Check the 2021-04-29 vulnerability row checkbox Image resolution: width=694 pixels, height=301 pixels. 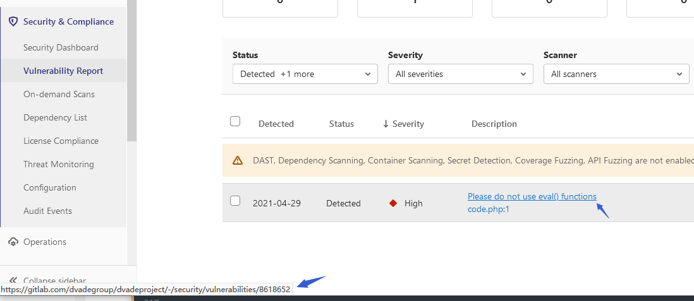[235, 201]
